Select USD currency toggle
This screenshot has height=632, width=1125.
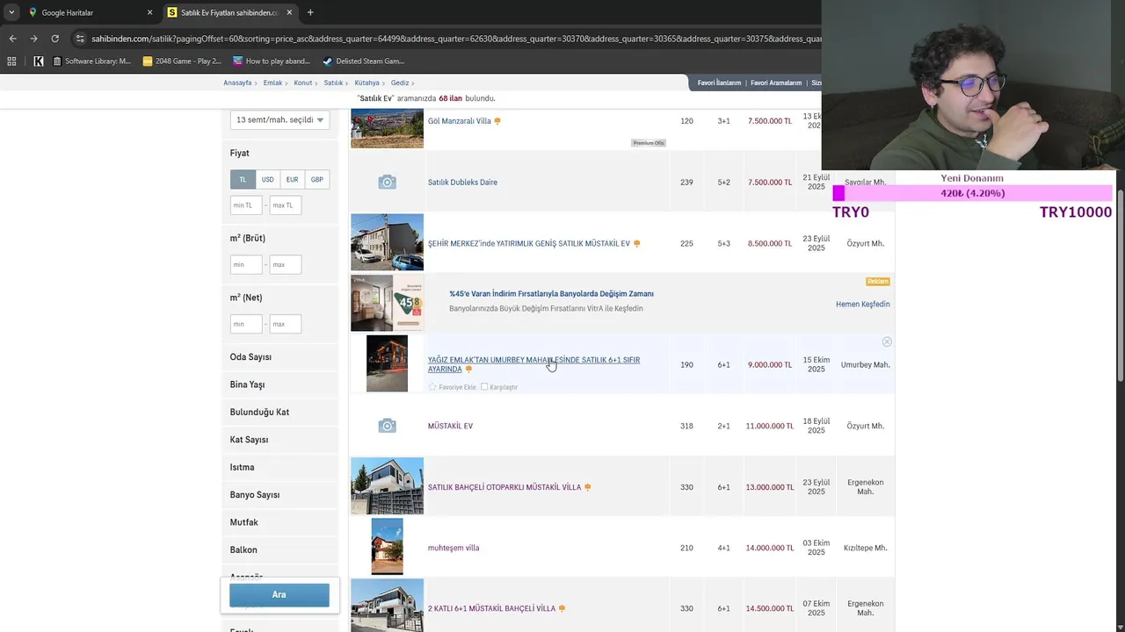point(267,179)
